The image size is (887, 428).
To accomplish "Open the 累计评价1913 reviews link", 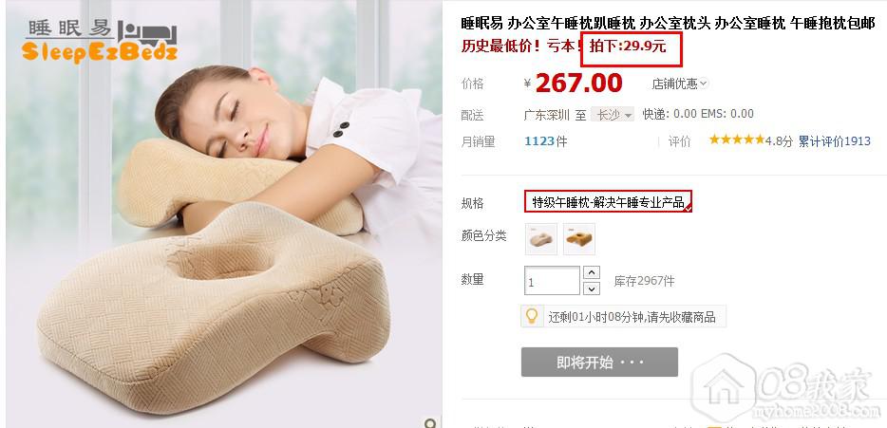I will (x=835, y=140).
